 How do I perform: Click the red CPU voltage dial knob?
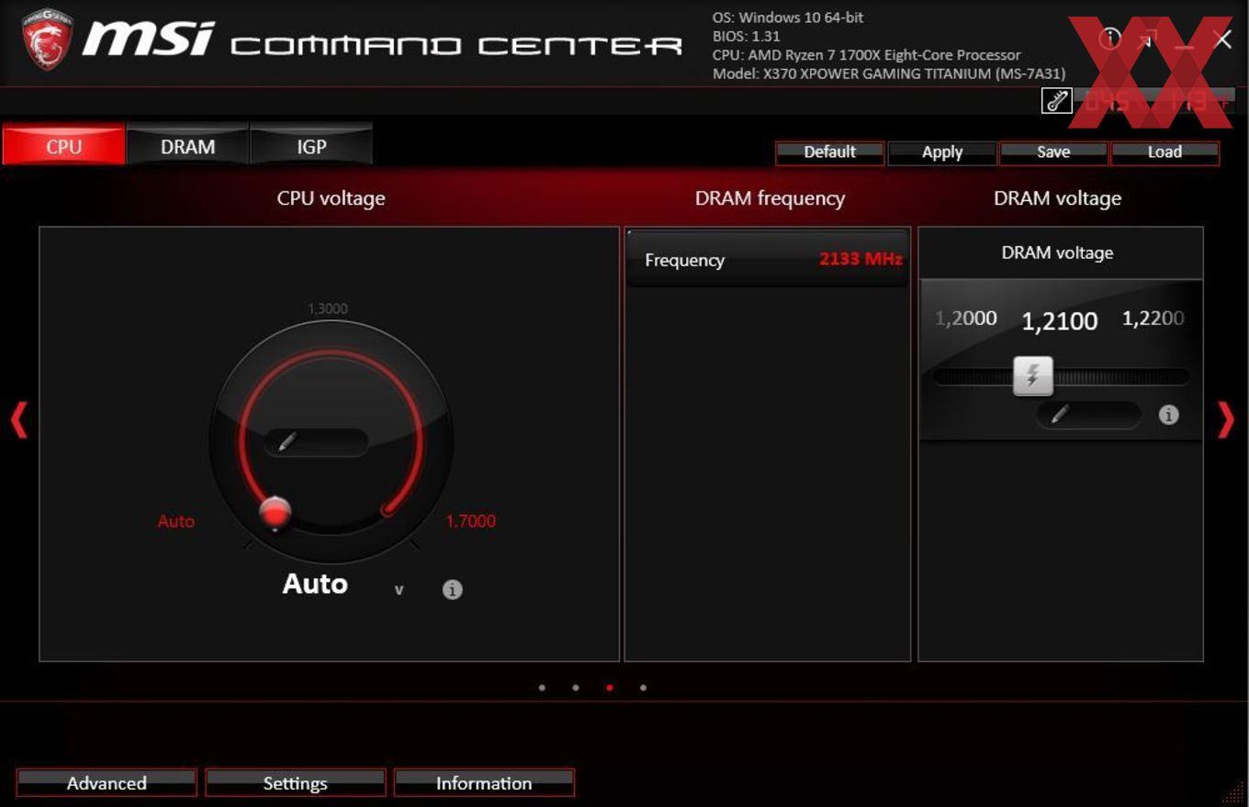(x=275, y=512)
